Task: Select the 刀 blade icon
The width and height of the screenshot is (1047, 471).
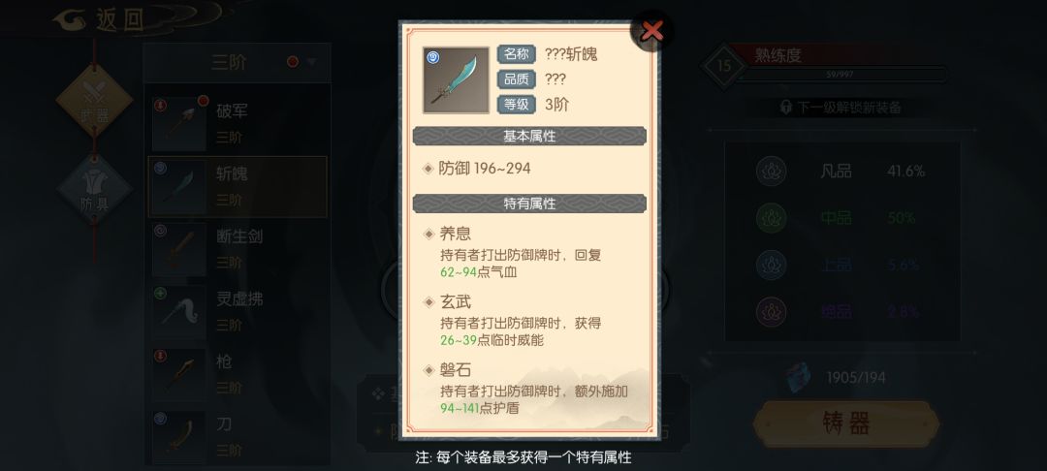Action: (179, 436)
